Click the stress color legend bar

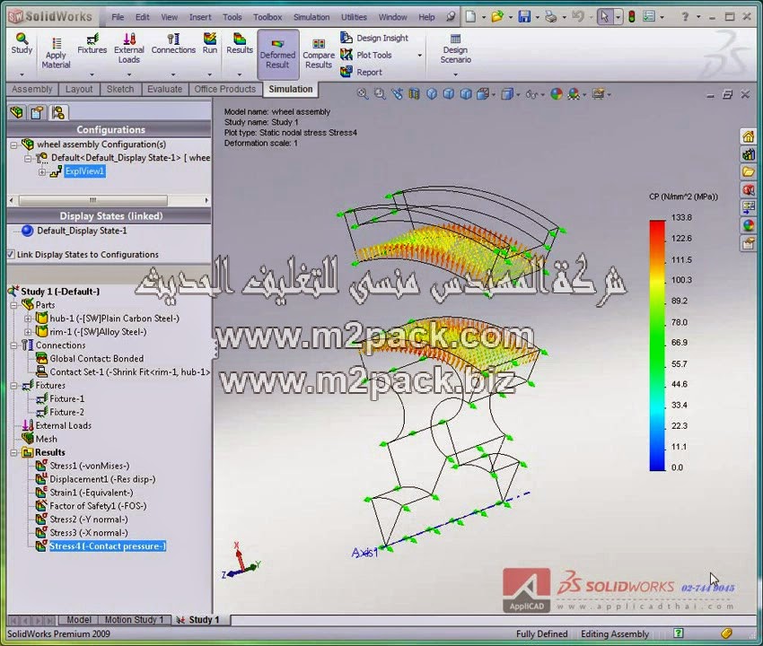657,345
